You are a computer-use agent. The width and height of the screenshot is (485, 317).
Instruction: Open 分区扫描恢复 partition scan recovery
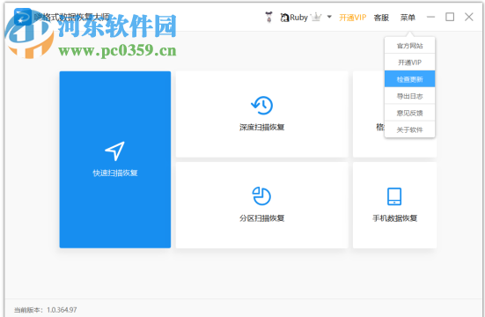(x=261, y=205)
